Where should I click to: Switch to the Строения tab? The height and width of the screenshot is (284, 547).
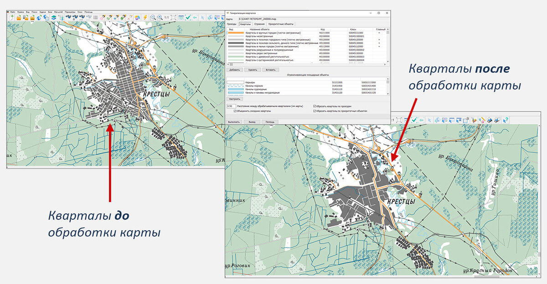click(259, 24)
